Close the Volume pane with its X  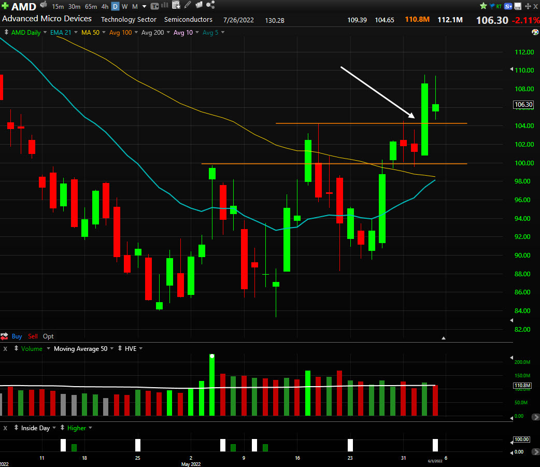pyautogui.click(x=5, y=348)
